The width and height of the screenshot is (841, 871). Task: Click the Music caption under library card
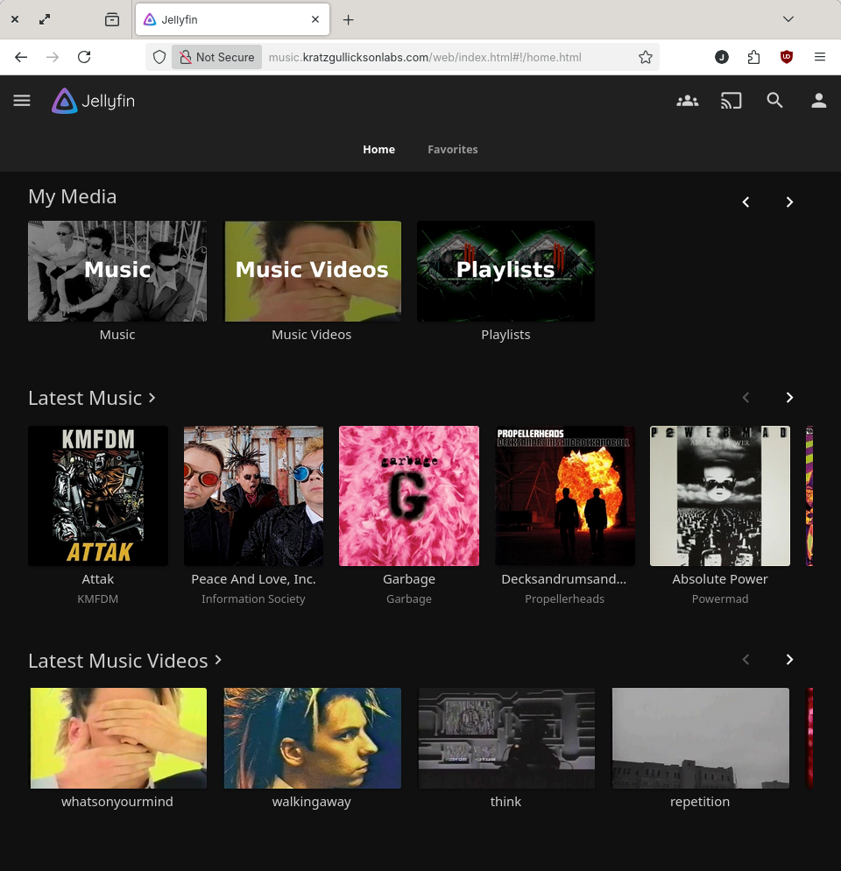pos(117,335)
